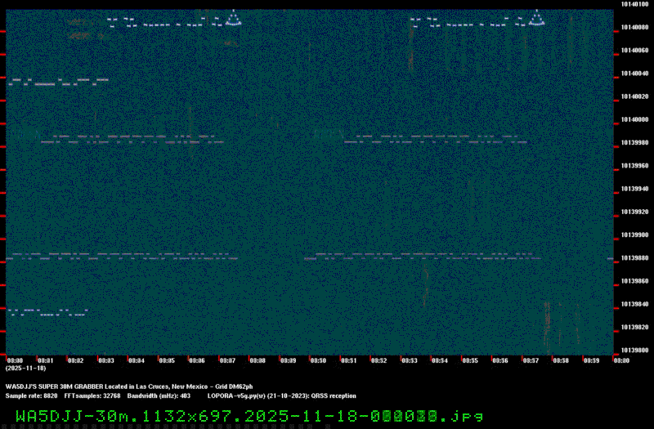Screen dimensions: 654x429
Task: Click the 10139840 frequency scale value
Action: 635,304
